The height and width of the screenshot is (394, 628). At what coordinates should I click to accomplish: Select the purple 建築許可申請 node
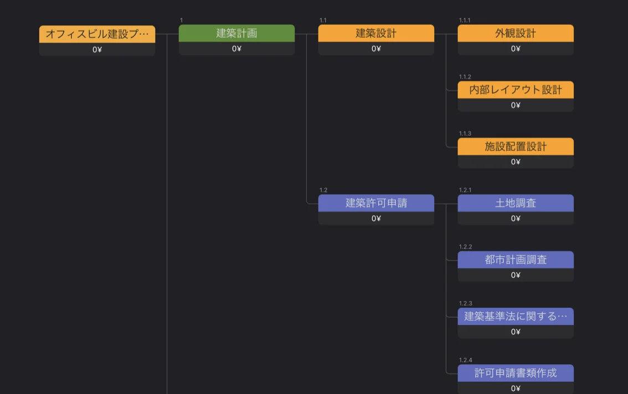376,203
